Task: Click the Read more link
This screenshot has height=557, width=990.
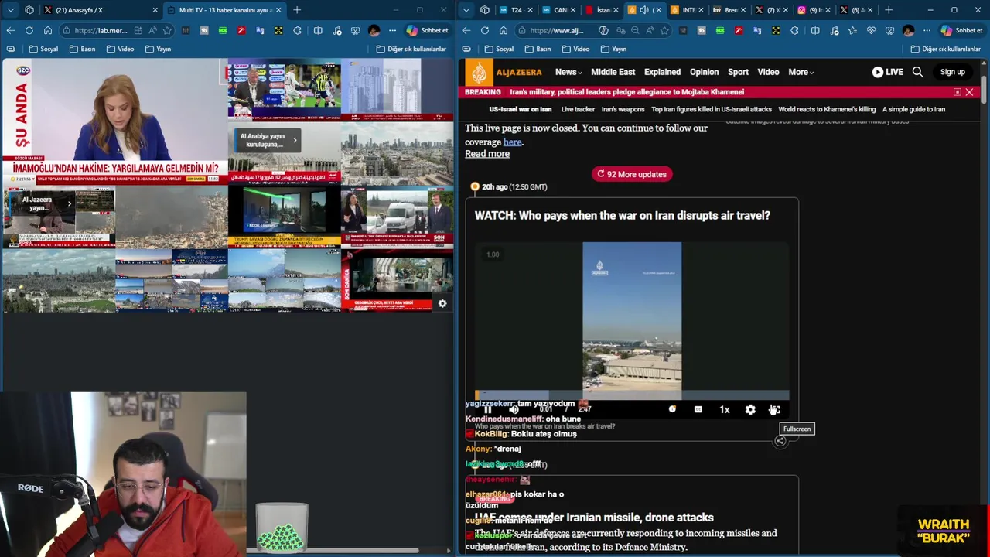Action: [487, 153]
